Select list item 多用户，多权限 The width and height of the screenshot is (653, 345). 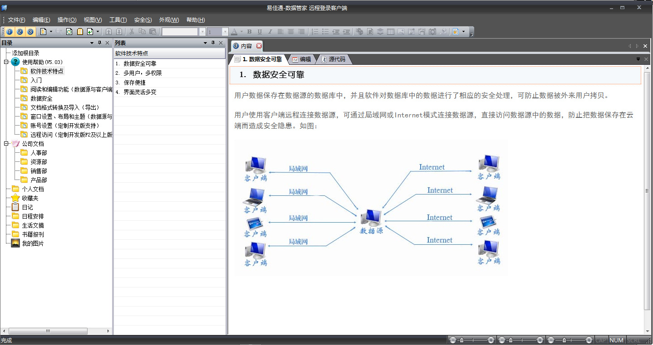(142, 73)
